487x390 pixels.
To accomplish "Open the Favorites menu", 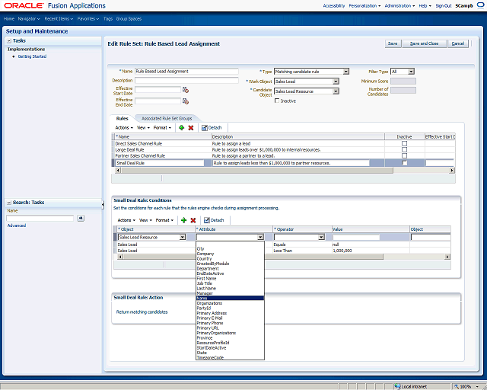I will [88, 18].
